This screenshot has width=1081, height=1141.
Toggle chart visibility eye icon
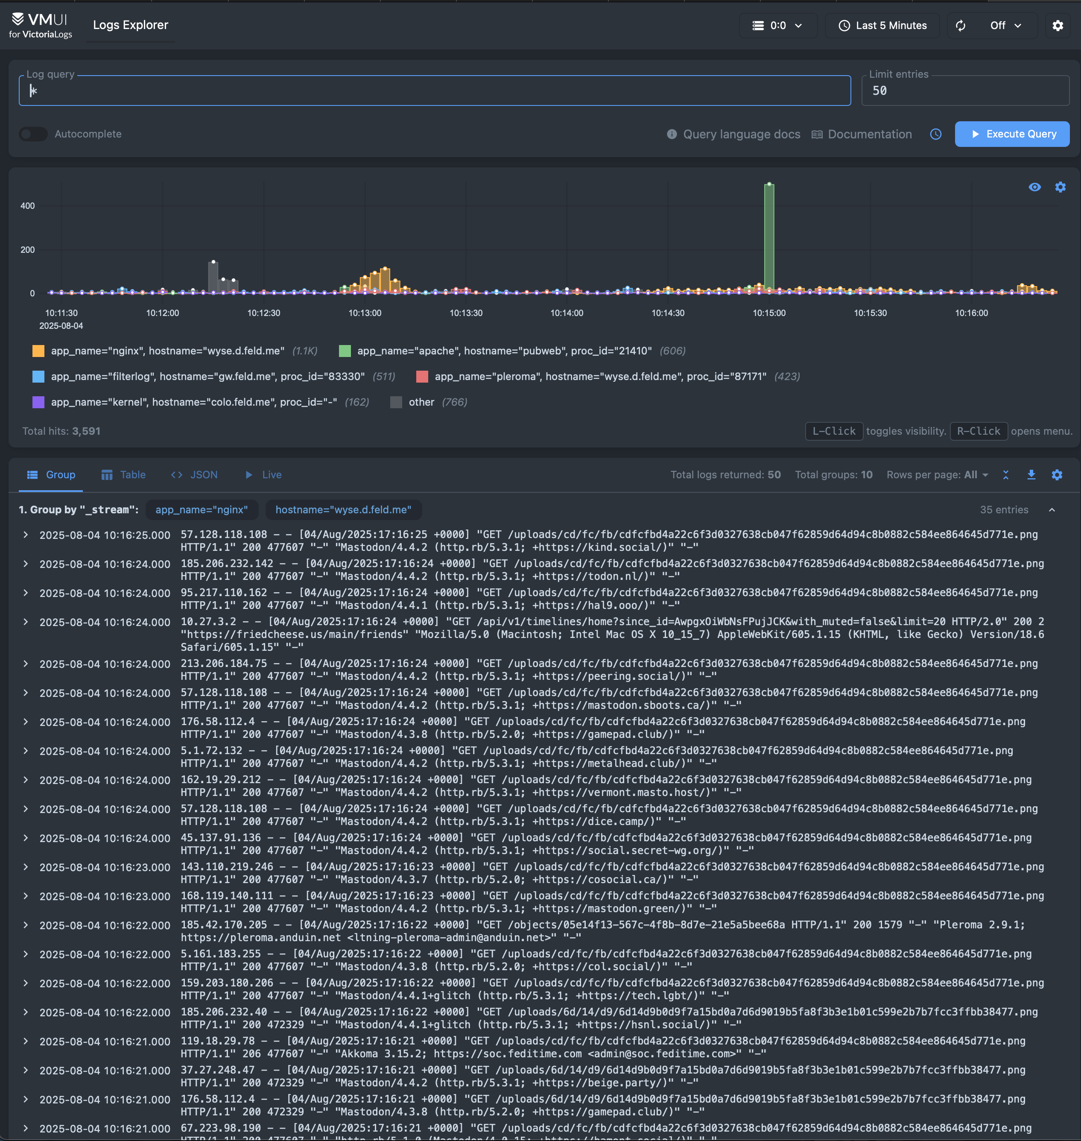click(x=1034, y=187)
